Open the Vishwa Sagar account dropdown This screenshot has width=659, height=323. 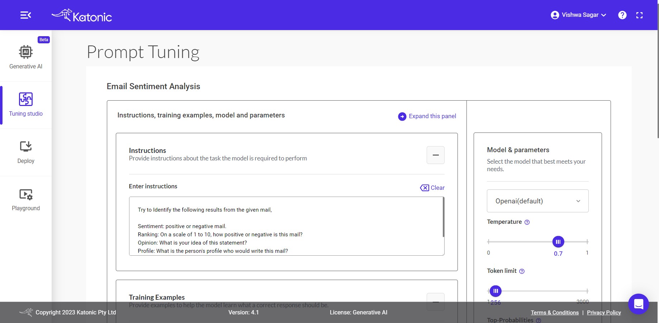[x=578, y=15]
